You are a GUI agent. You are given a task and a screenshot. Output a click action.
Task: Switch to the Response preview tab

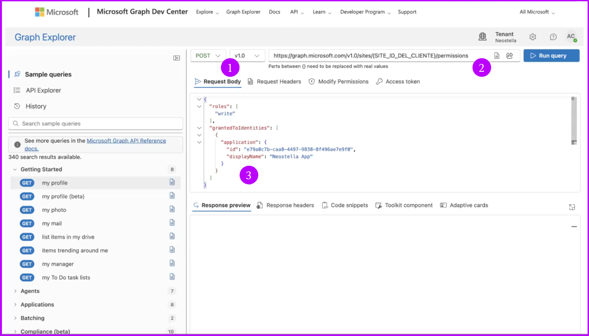(x=222, y=205)
